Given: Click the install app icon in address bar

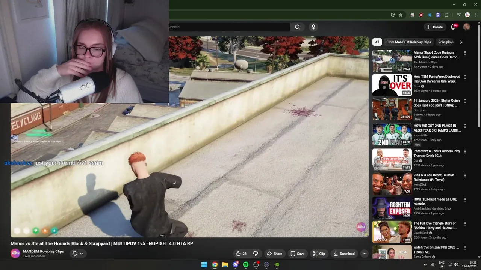Looking at the screenshot, I should (393, 15).
